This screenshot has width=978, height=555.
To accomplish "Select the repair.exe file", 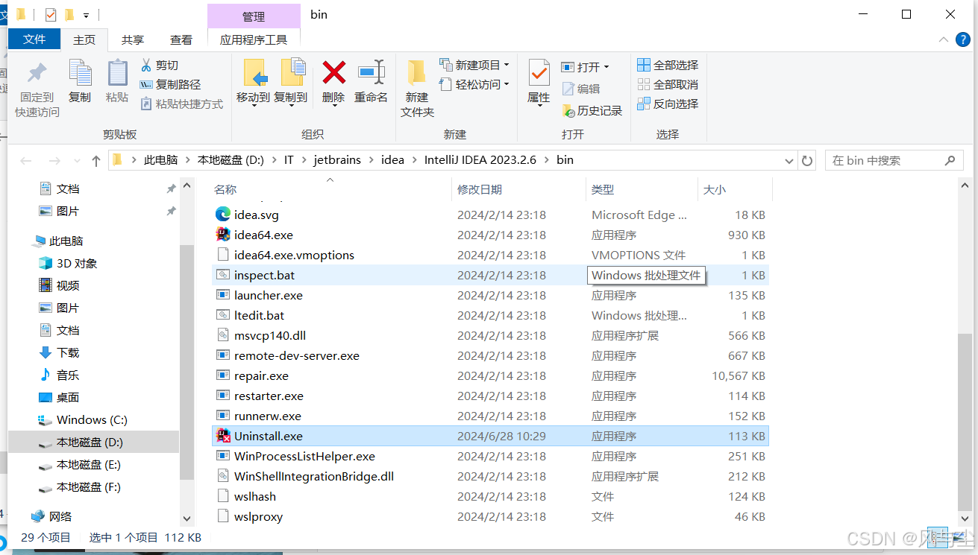I will (x=490, y=375).
